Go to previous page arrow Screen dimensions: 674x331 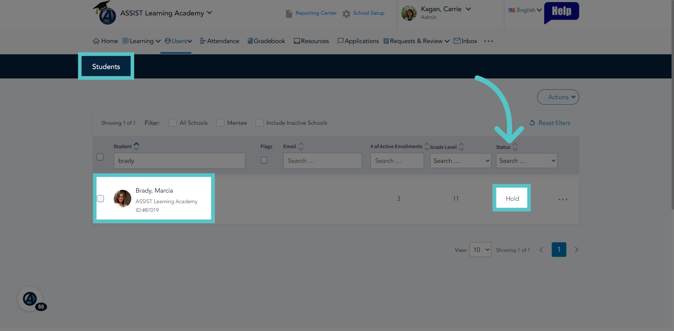click(541, 250)
